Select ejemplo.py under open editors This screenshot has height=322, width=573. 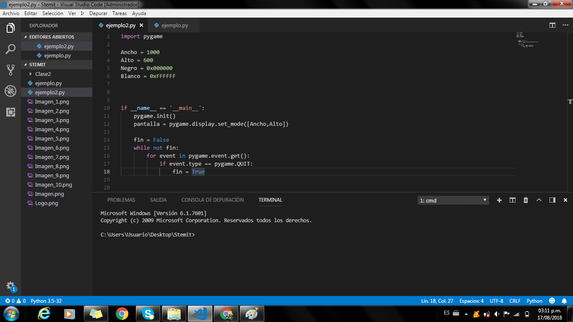tap(57, 56)
